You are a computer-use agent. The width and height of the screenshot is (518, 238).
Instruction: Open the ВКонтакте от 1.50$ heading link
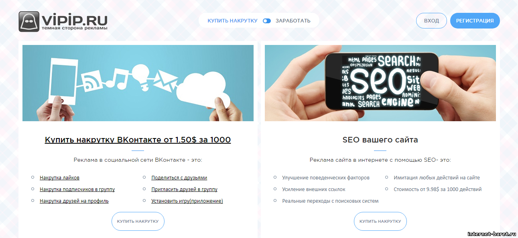pyautogui.click(x=138, y=140)
